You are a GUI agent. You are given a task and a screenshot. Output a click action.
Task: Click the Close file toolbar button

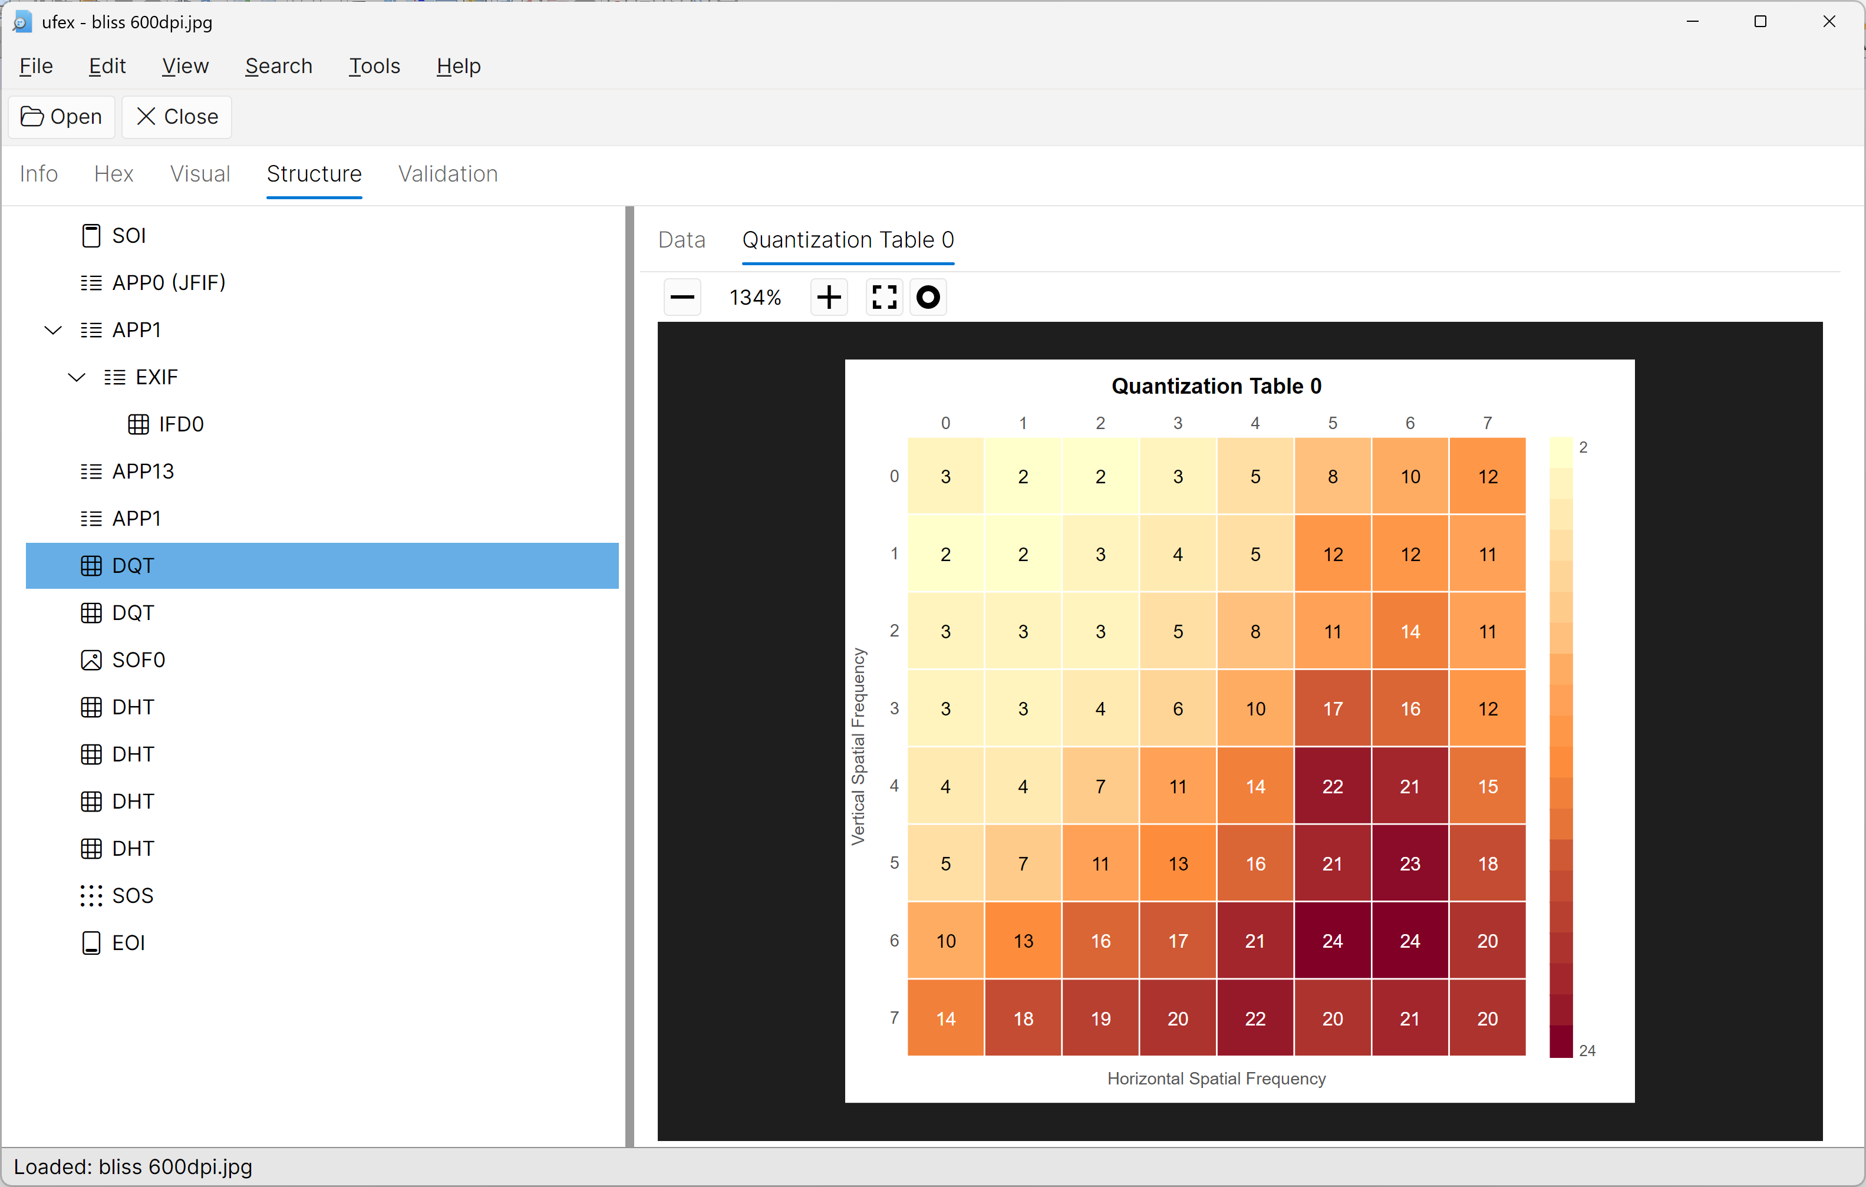[x=177, y=117]
